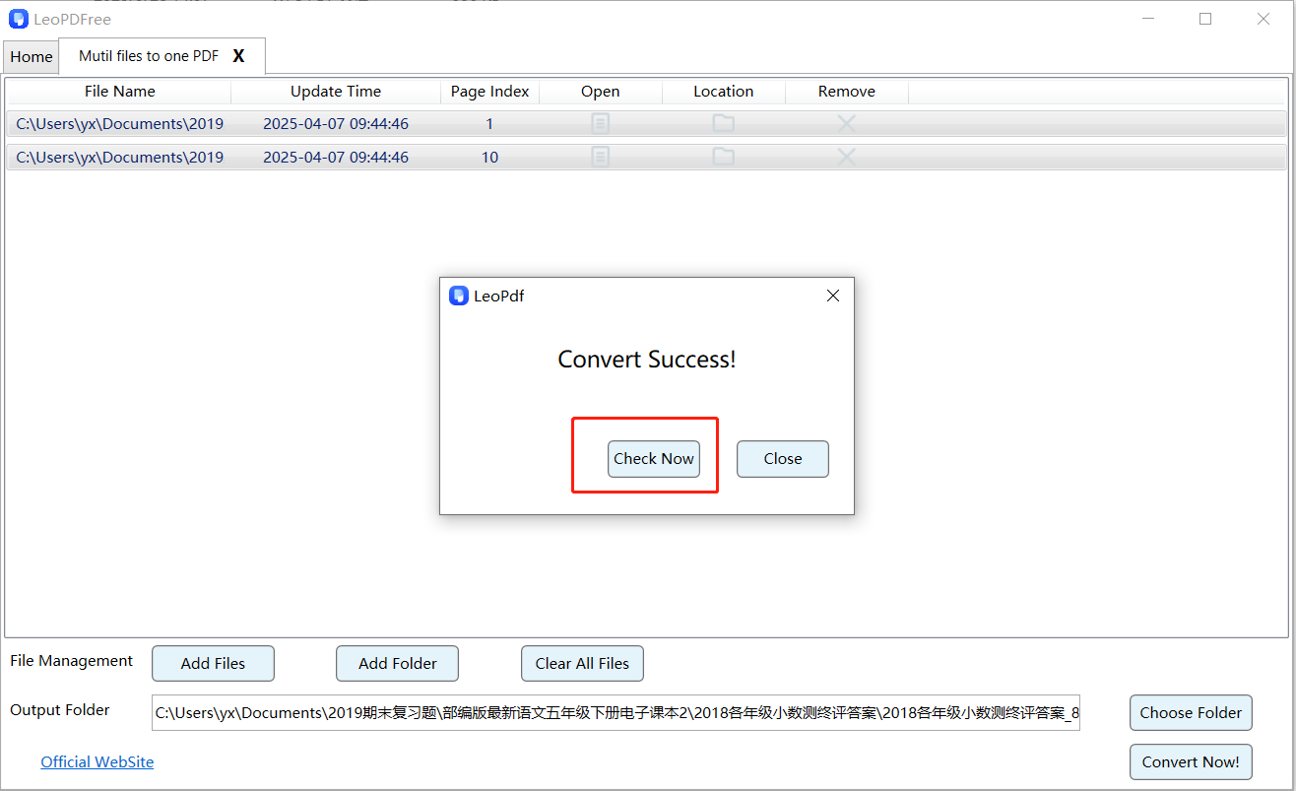Viewport: 1296px width, 791px height.
Task: Click update time in Page Index 10 row
Action: 336,158
